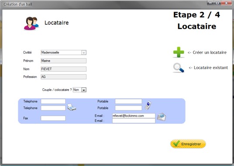Viewport: 234px width, 166px height.
Task: Click the Enregistrer save button
Action: click(x=188, y=144)
